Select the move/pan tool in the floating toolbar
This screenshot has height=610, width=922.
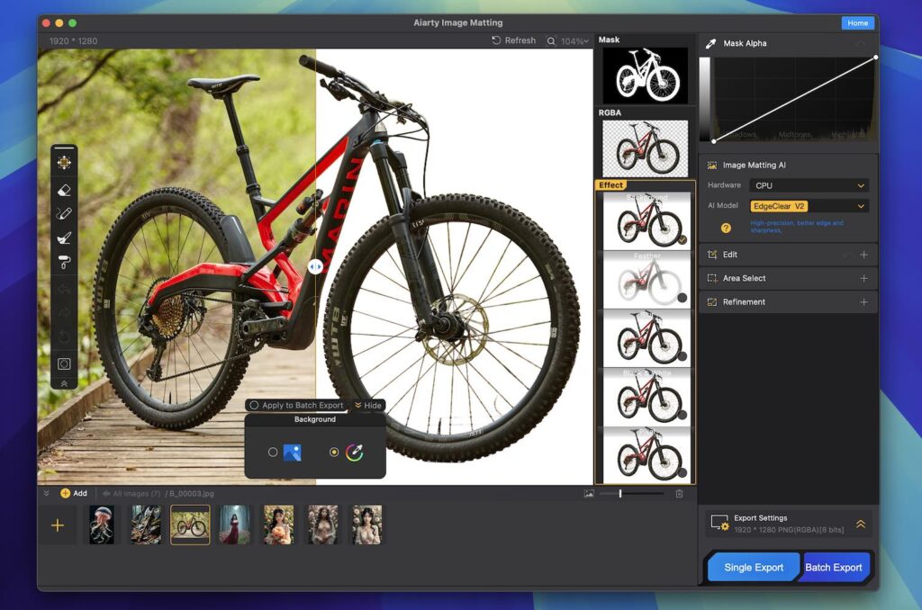click(64, 162)
